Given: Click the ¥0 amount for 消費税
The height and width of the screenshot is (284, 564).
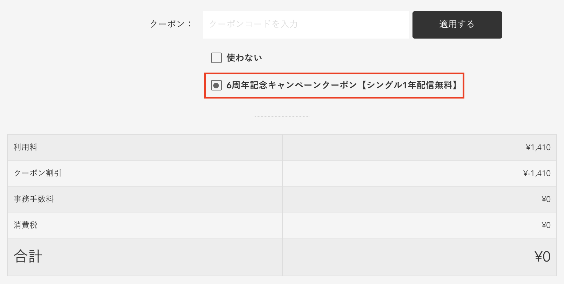Looking at the screenshot, I should coord(546,225).
